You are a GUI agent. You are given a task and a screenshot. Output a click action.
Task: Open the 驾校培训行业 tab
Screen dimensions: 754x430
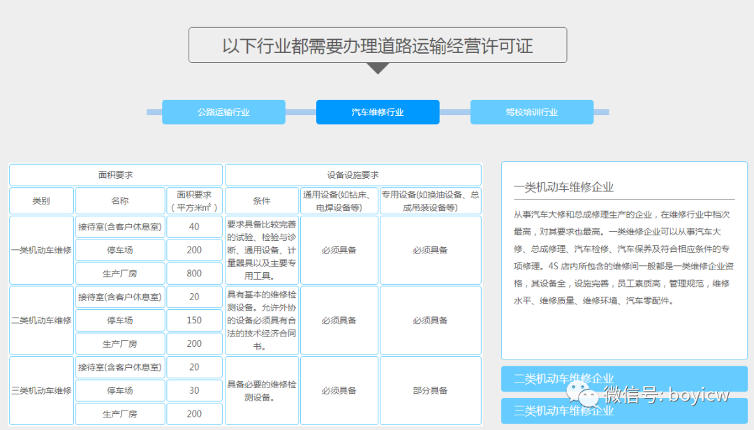coord(532,112)
